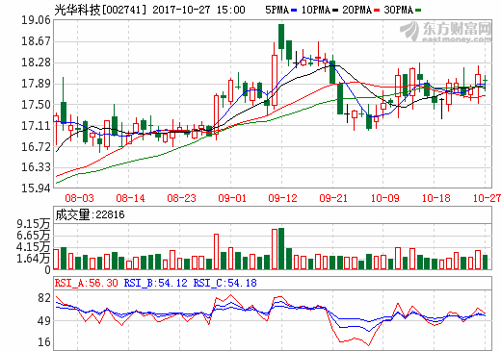Click the RSI axis value 82
This screenshot has width=501, height=351.
point(44,298)
